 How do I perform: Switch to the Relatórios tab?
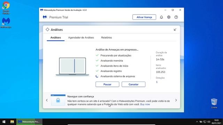(x=107, y=37)
